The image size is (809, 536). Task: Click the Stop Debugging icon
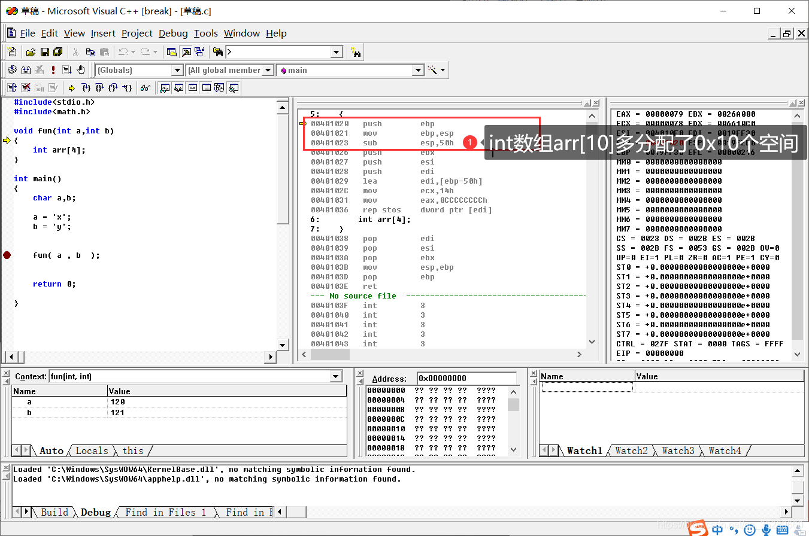[x=26, y=88]
